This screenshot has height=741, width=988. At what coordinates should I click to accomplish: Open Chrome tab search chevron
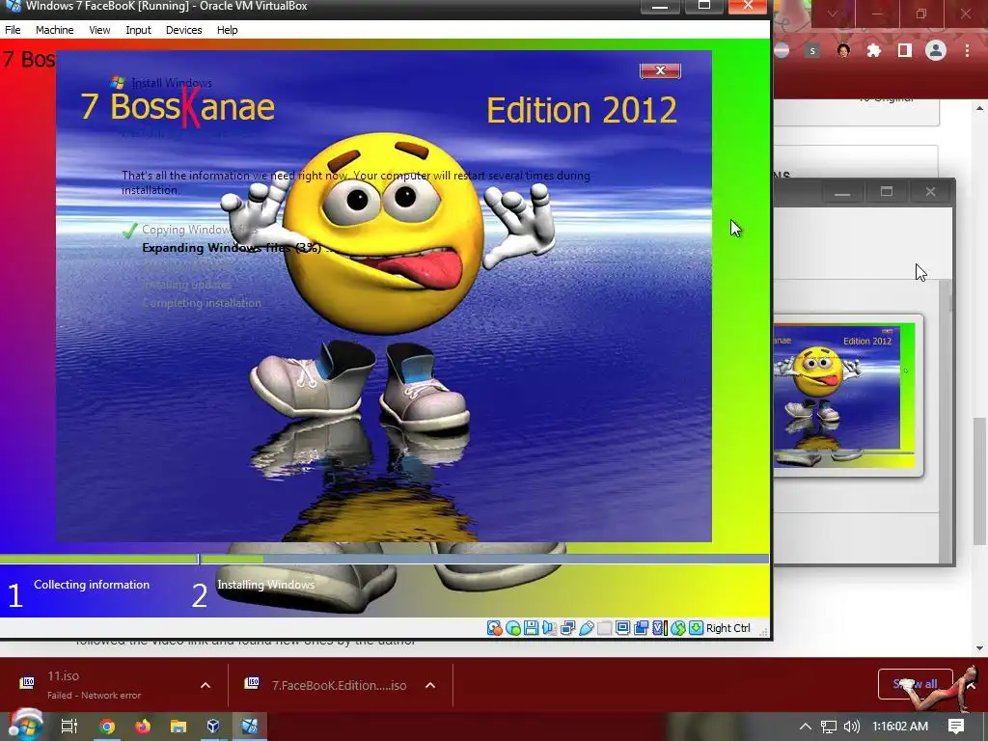coord(832,14)
